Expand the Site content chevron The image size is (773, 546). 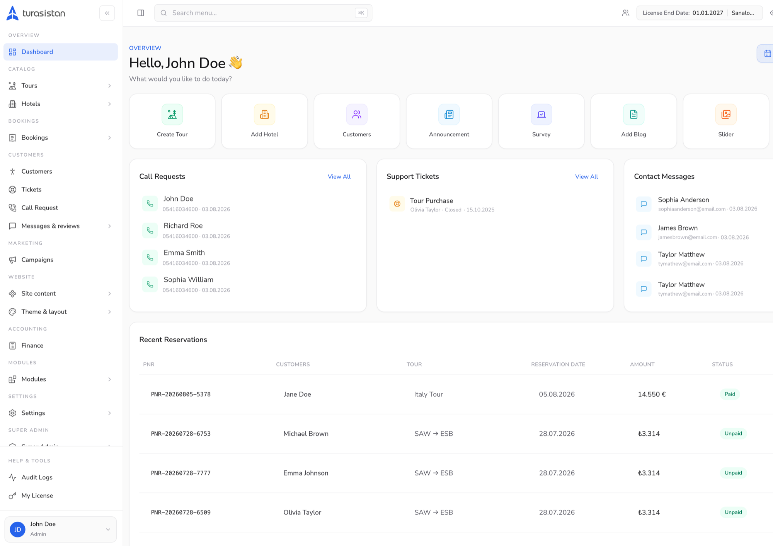tap(110, 294)
